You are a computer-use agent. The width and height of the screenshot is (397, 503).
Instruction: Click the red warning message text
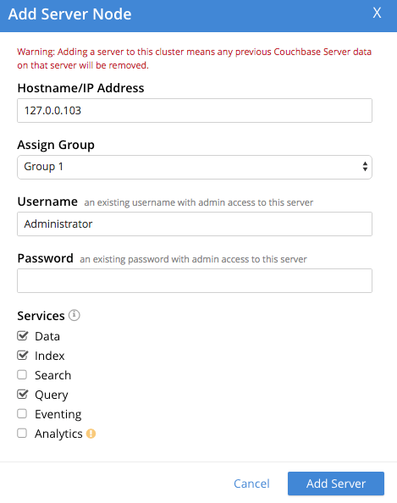195,58
